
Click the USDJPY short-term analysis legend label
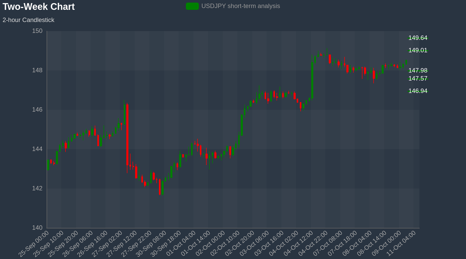coord(241,6)
